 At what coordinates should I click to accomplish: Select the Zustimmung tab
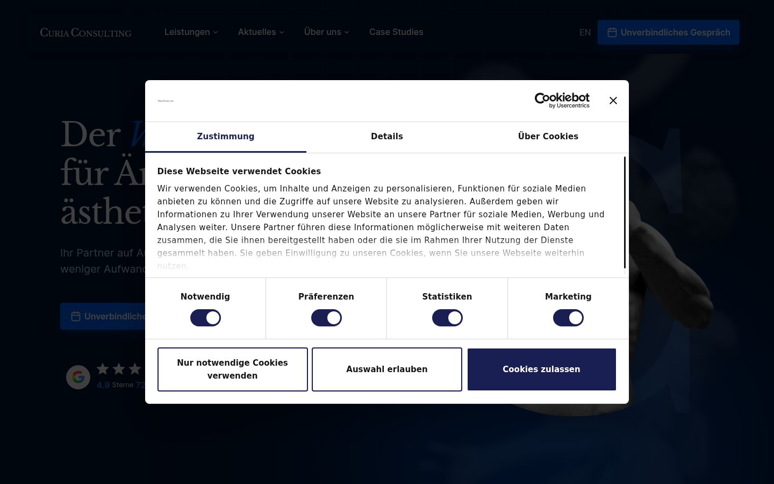pos(226,137)
